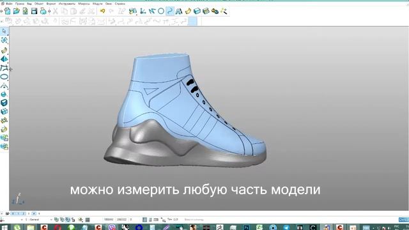Viewport: 409px width, 230px height.
Task: Click the Open folder icon
Action: pyautogui.click(x=17, y=11)
